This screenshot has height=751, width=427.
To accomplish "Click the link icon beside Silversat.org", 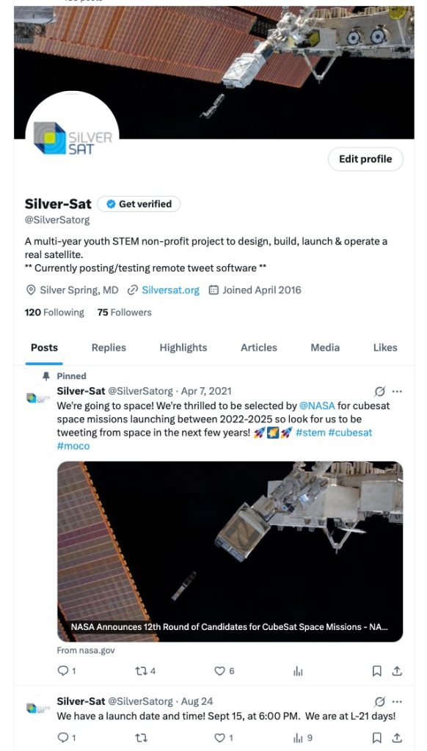I will (x=131, y=290).
